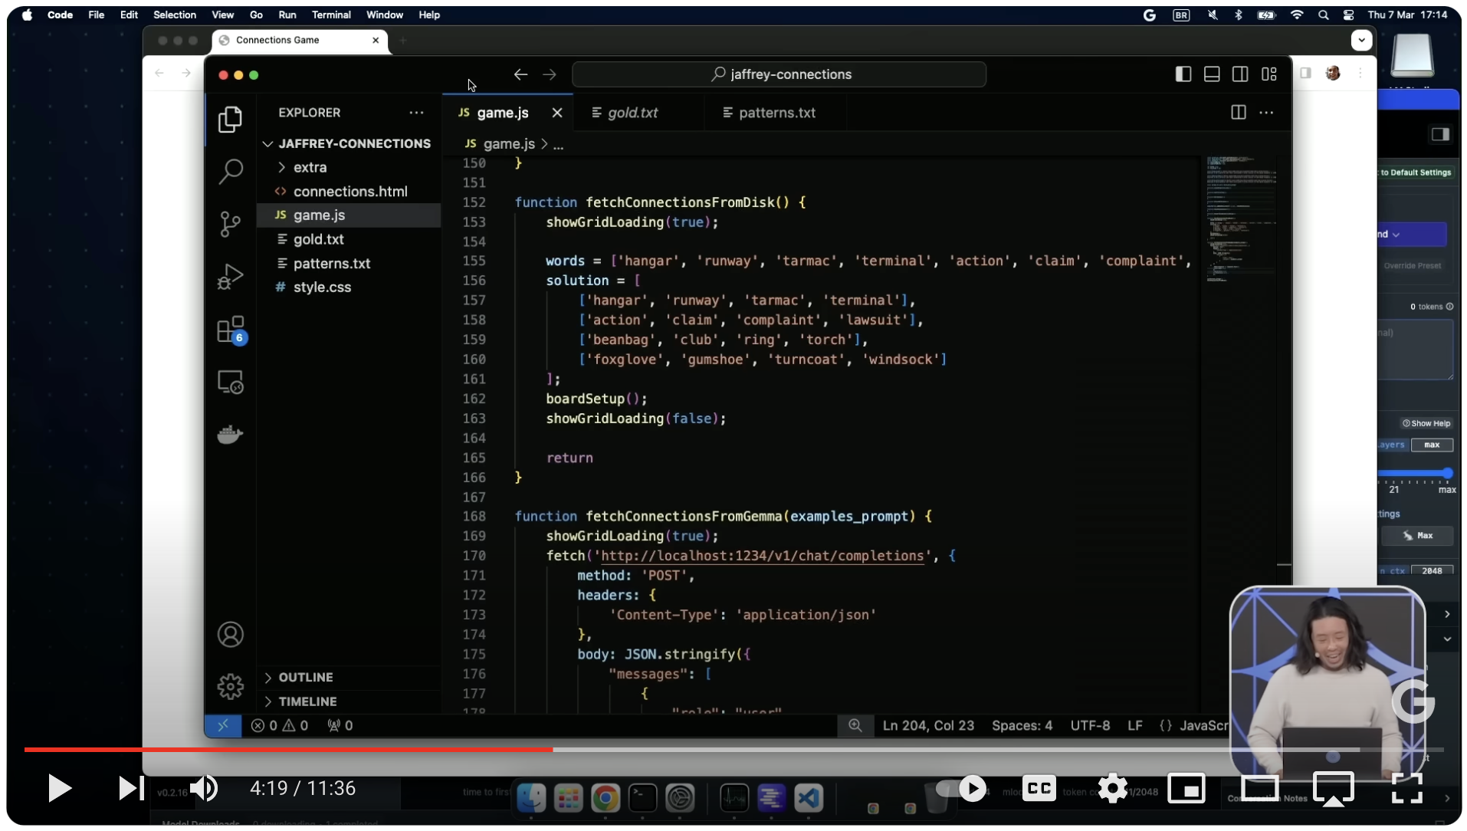Switch to the gold.txt tab
1467x831 pixels.
(x=632, y=113)
